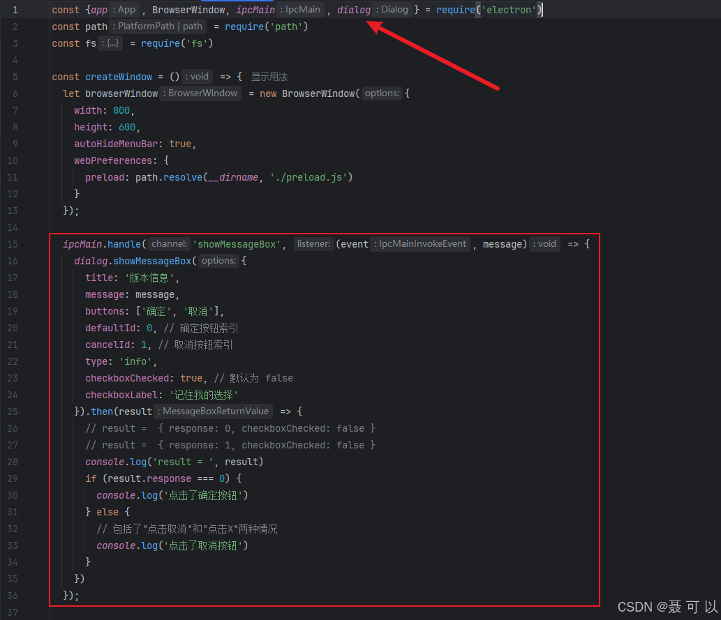
Task: Click console.log('result = ' on line 28
Action: click(149, 462)
